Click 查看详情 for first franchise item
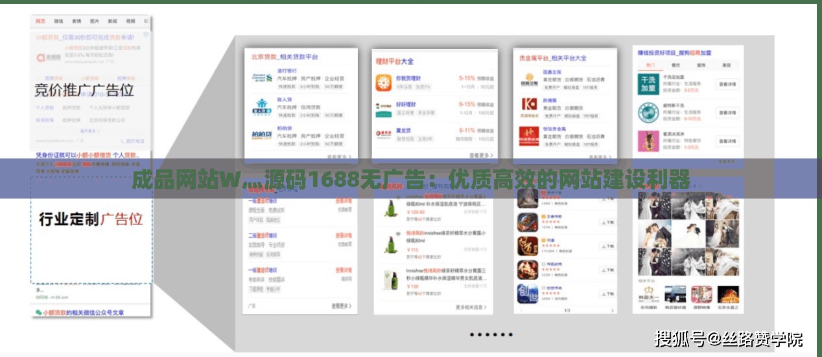822x357 pixels. pos(727,85)
